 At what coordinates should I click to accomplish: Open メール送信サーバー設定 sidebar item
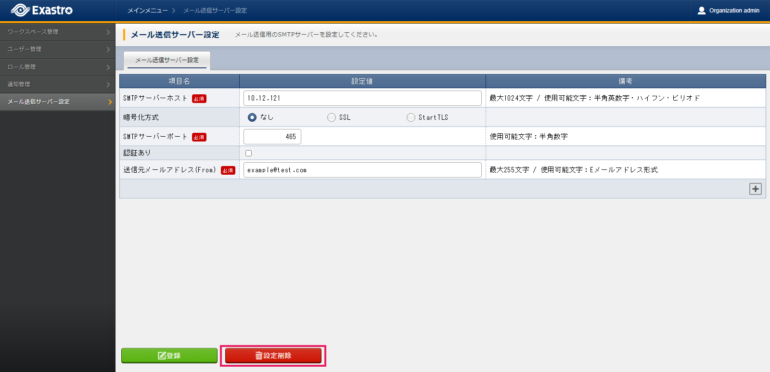pyautogui.click(x=38, y=102)
